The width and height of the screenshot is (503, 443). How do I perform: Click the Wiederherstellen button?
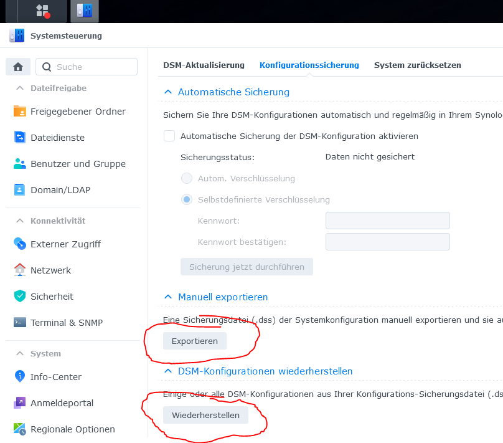pyautogui.click(x=205, y=415)
